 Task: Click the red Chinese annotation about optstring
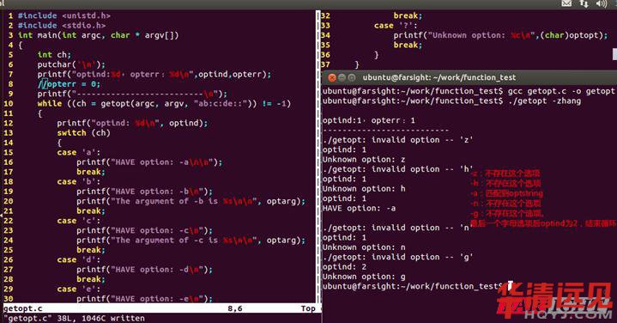point(506,193)
